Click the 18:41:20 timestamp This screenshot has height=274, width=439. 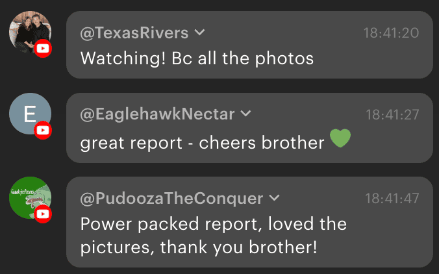click(392, 32)
